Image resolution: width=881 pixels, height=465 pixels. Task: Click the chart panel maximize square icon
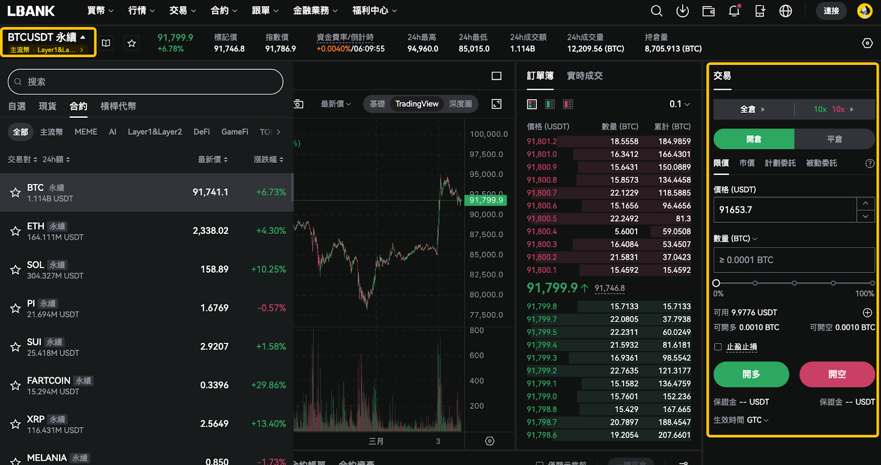[x=497, y=76]
